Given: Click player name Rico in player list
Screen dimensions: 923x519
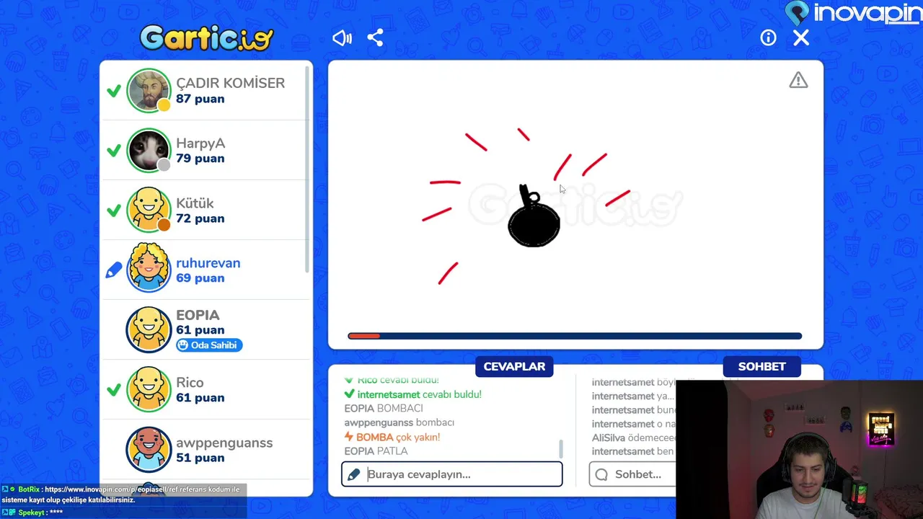Looking at the screenshot, I should (190, 383).
